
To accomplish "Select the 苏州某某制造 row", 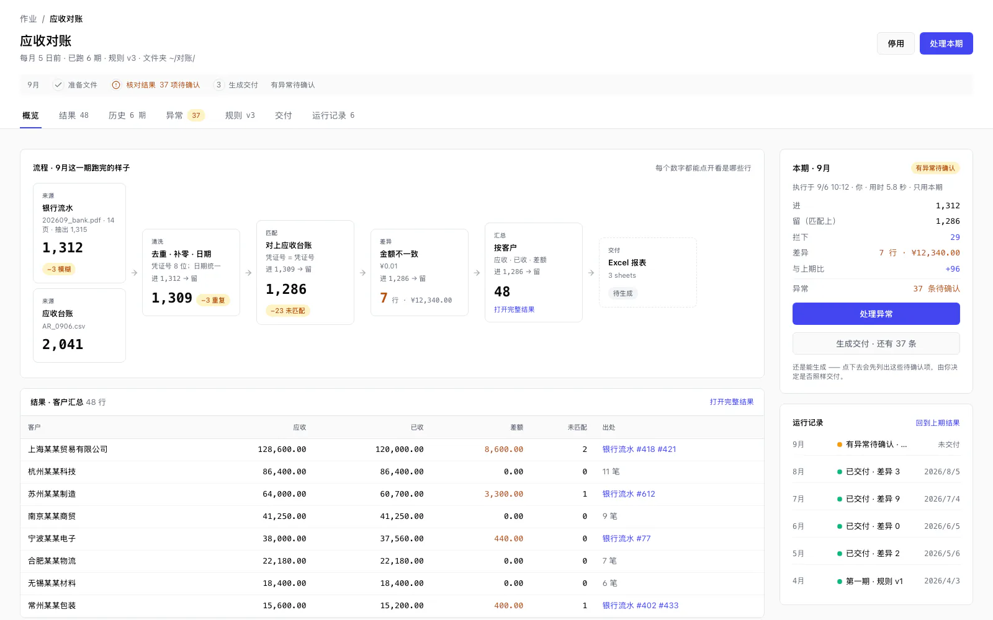I will tap(392, 494).
